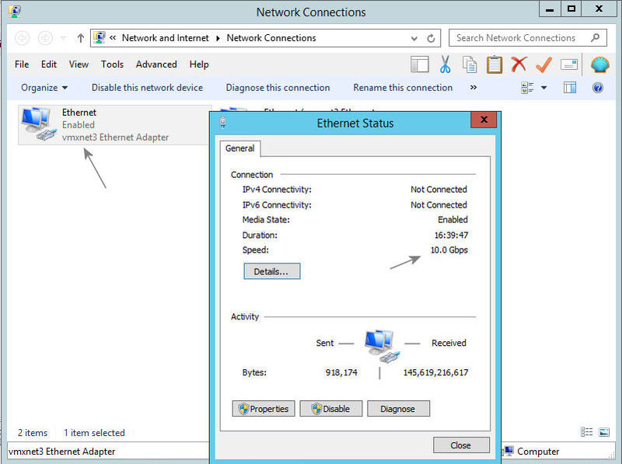
Task: Click Disable this network device
Action: (x=146, y=88)
